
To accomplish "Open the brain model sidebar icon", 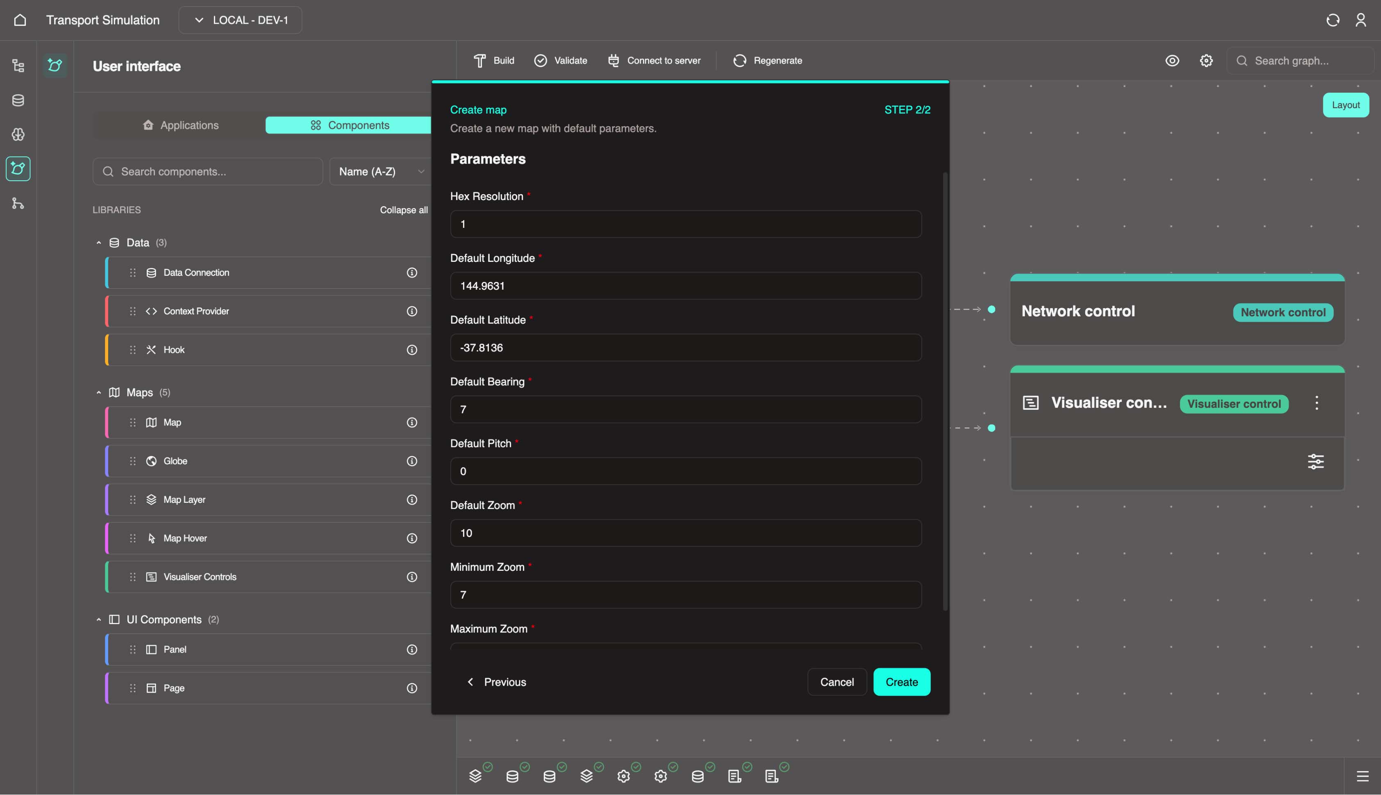I will [x=18, y=134].
